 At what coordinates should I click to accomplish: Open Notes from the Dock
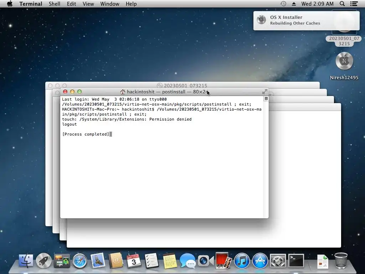click(170, 260)
